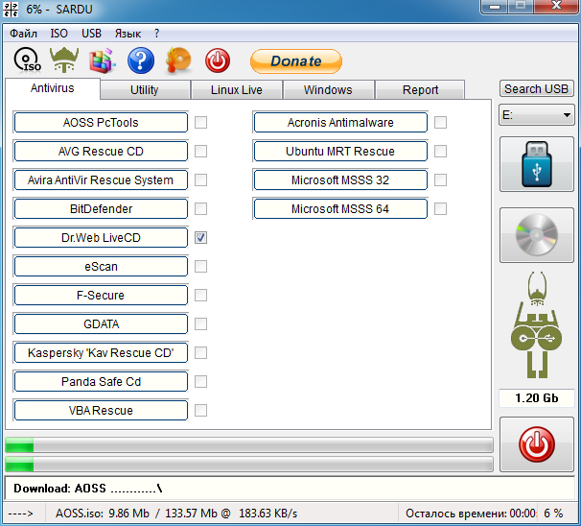Click the Kaspersky 'Kav Rescue CD' button
581x526 pixels.
click(x=101, y=353)
